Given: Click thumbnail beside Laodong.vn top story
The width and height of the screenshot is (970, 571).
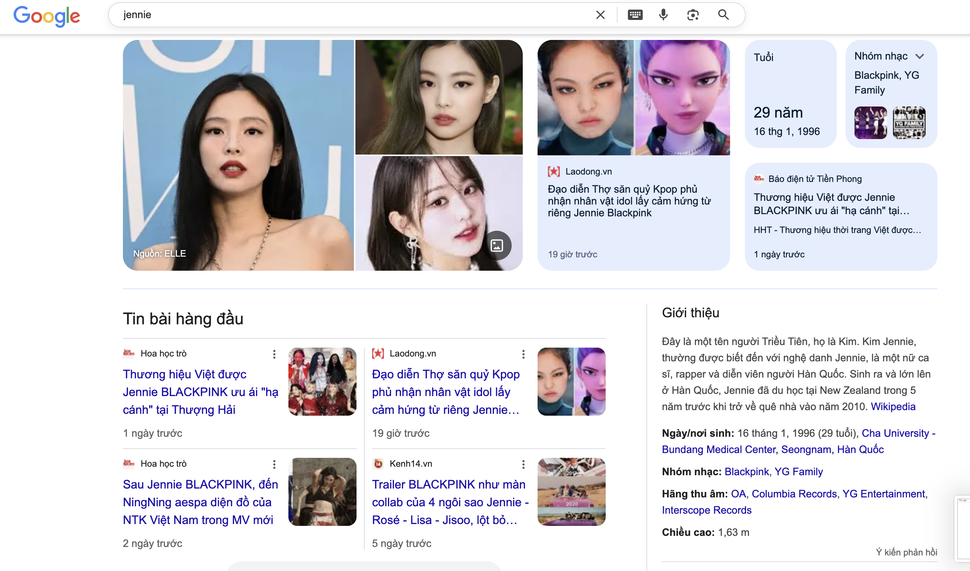Looking at the screenshot, I should coord(572,382).
